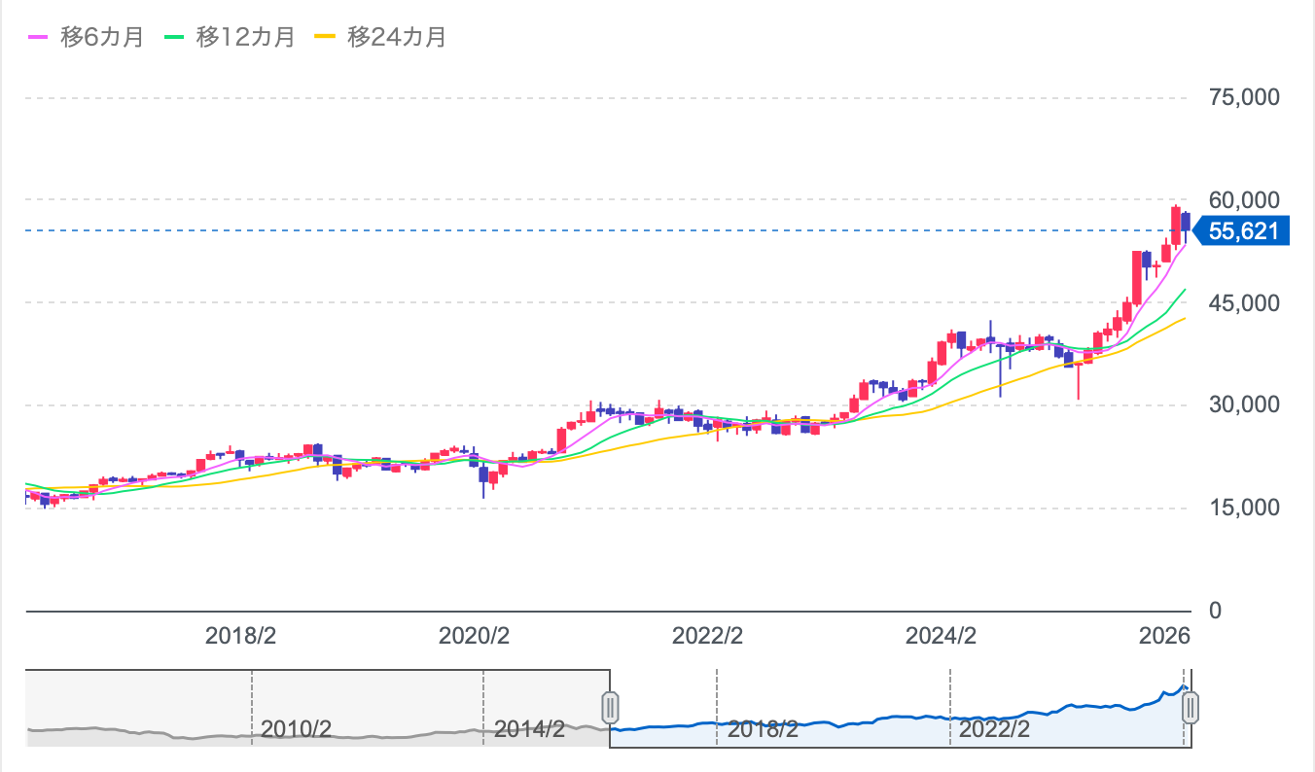Click the 2020/2 label on main x-axis

pos(474,637)
